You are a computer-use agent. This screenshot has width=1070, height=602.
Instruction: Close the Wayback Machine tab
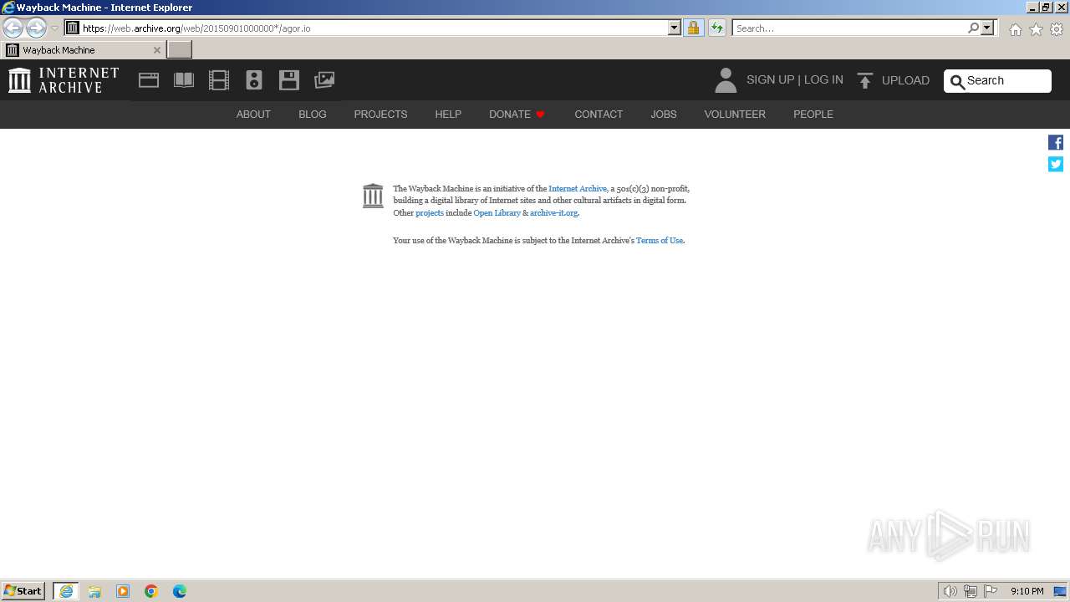(x=156, y=50)
